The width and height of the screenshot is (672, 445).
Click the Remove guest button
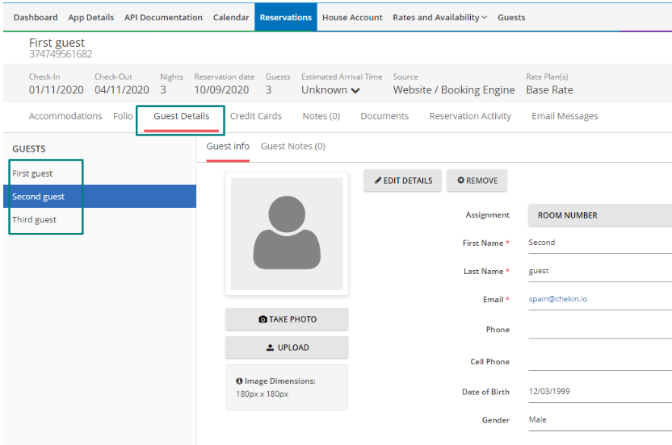point(477,181)
